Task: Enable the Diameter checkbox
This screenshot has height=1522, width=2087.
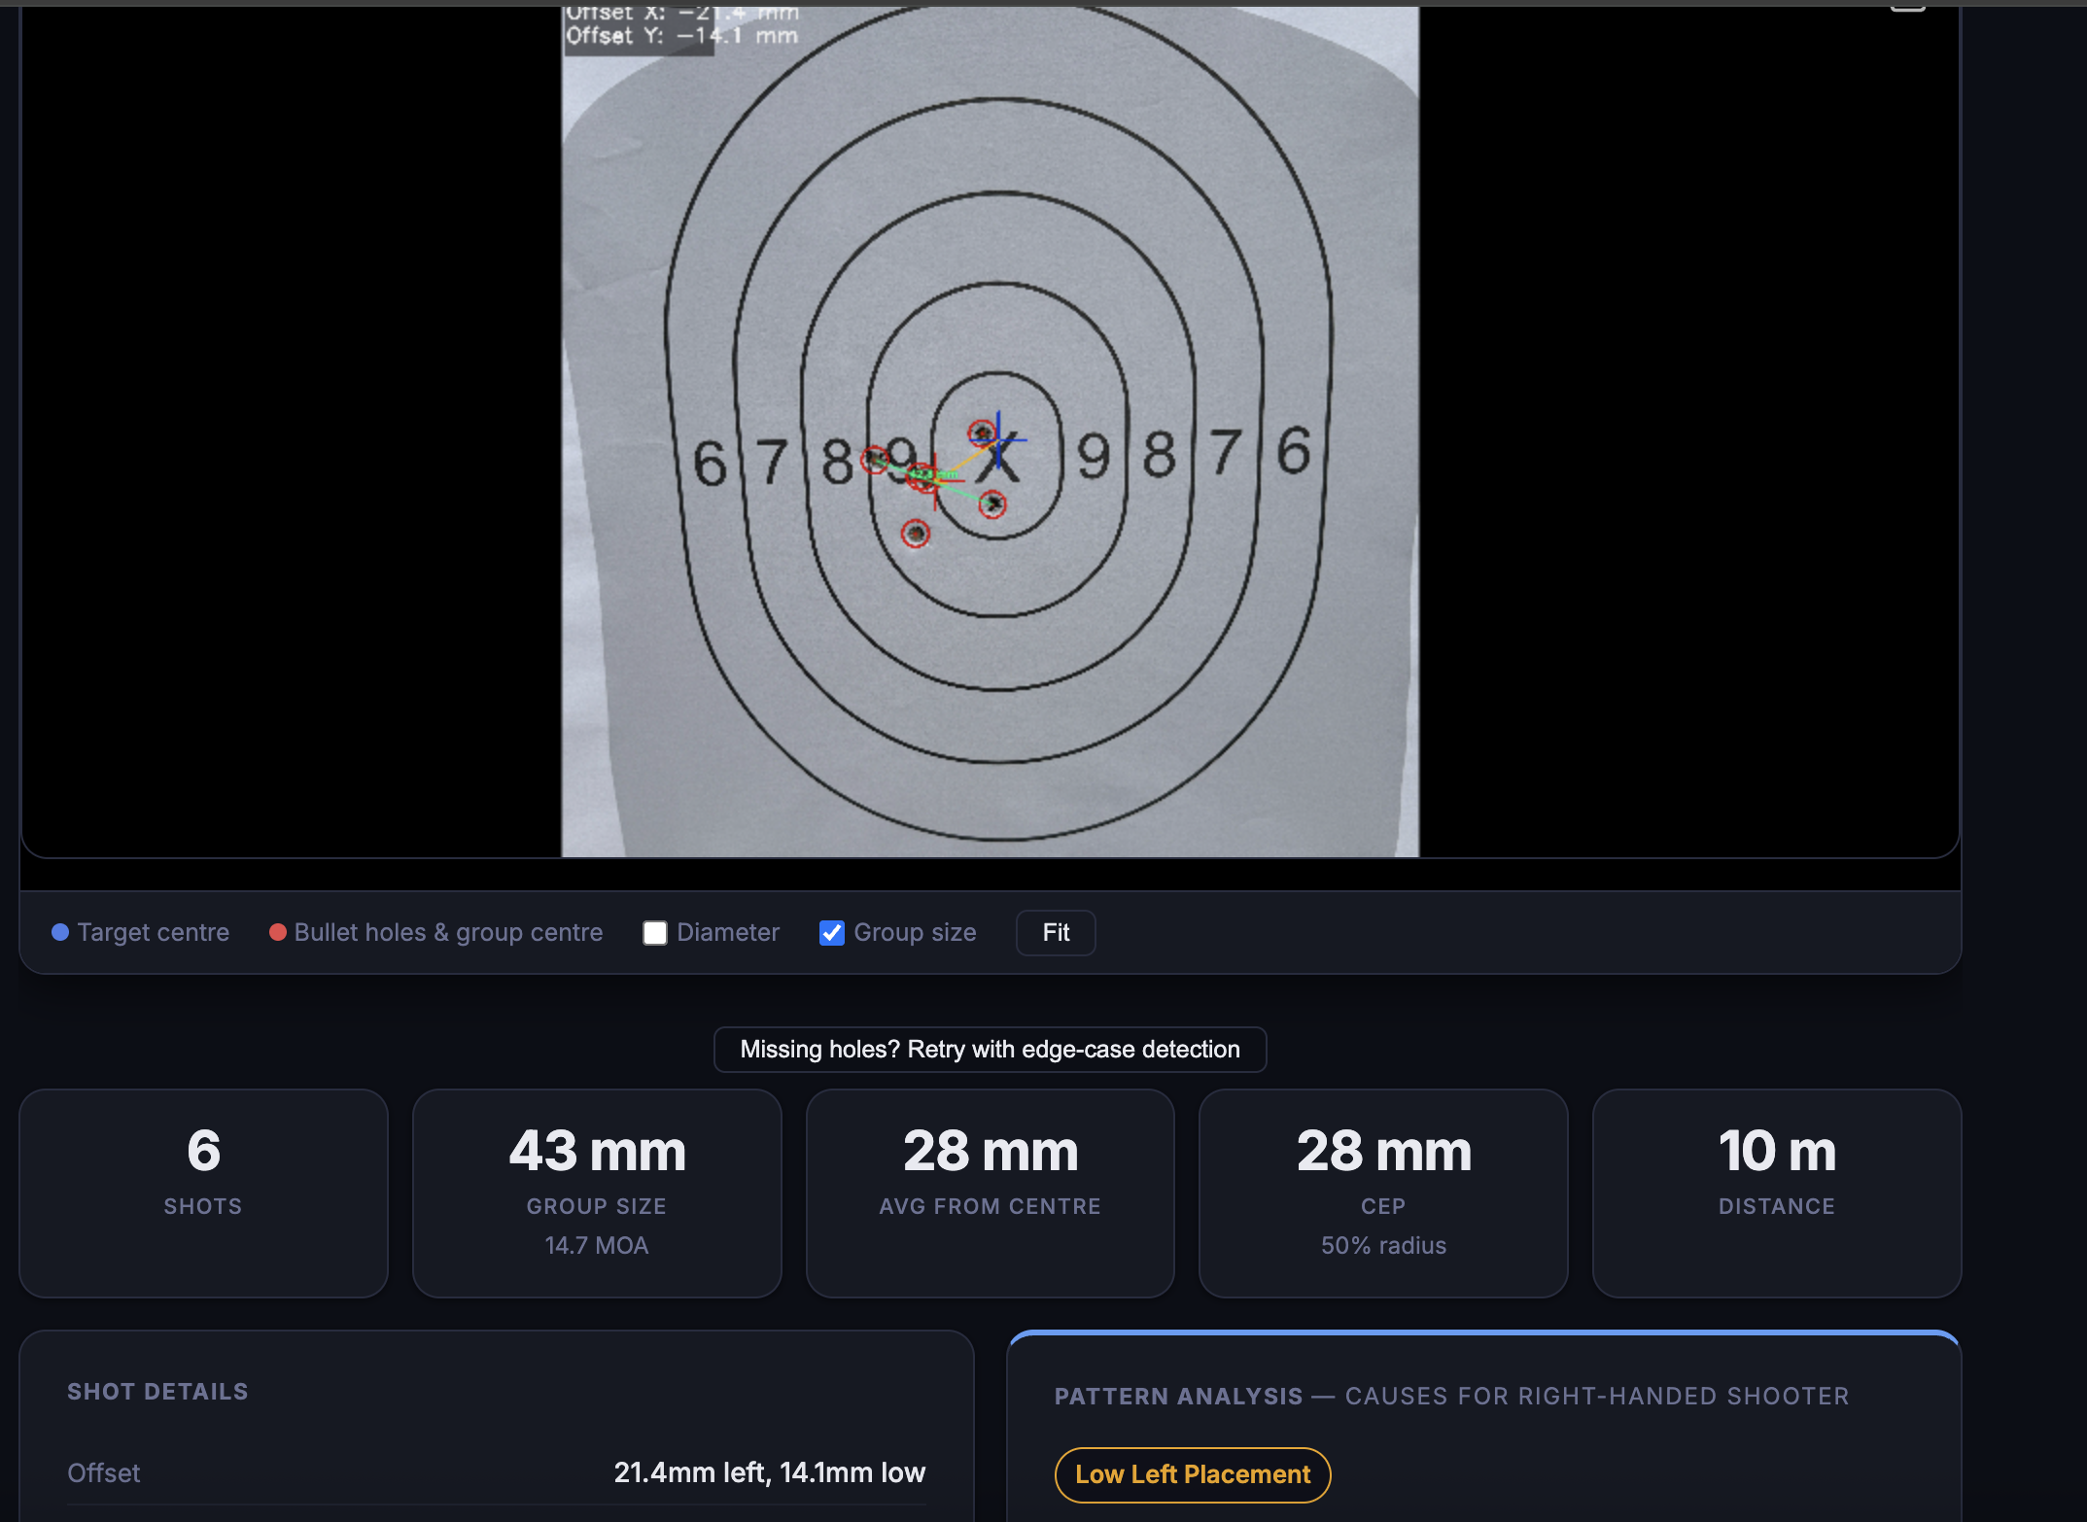Action: tap(655, 932)
